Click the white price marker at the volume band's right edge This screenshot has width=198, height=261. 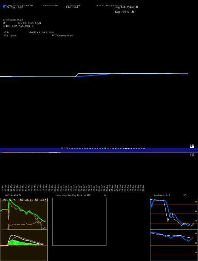coord(192,146)
